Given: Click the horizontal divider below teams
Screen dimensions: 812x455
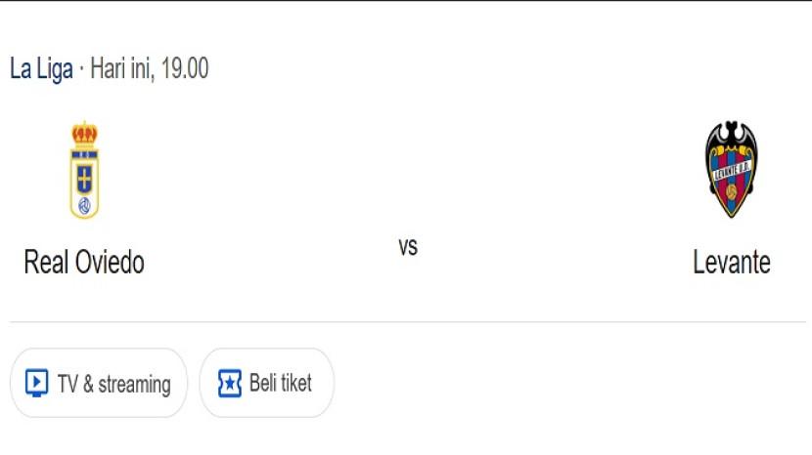Looking at the screenshot, I should 406,322.
